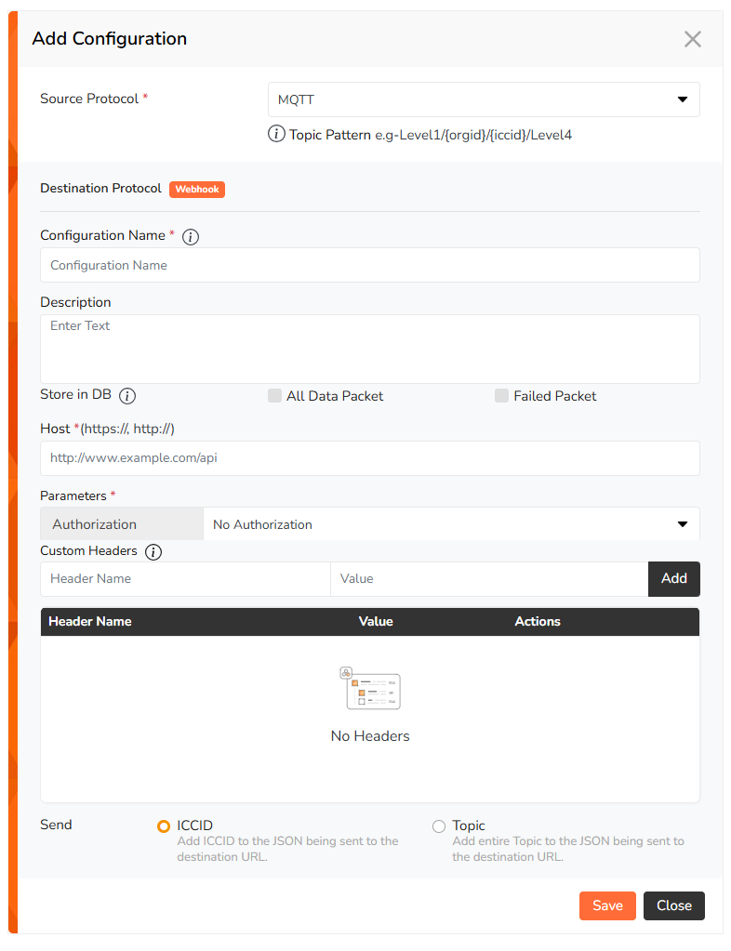Focus the Configuration Name text field

(370, 265)
